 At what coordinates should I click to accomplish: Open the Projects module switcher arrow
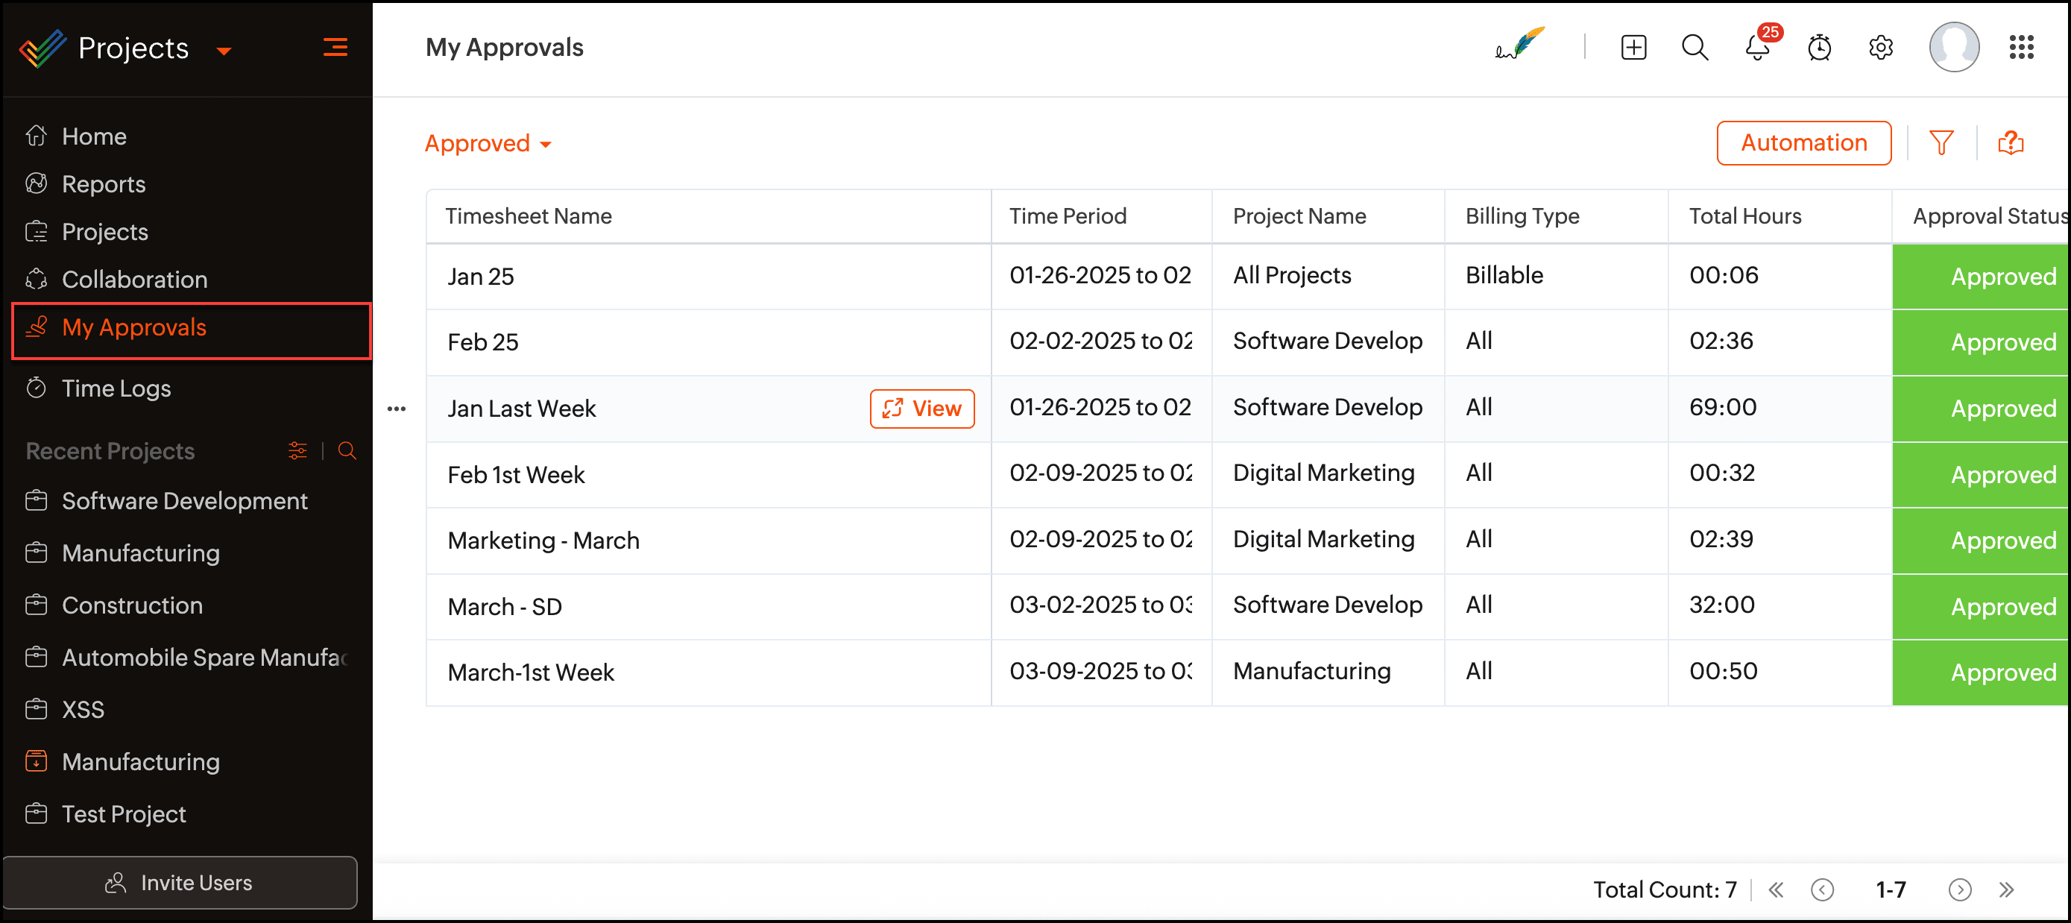[x=224, y=51]
